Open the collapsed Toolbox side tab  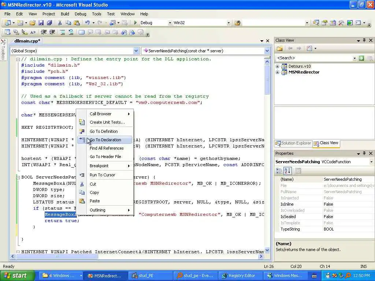click(x=3, y=50)
